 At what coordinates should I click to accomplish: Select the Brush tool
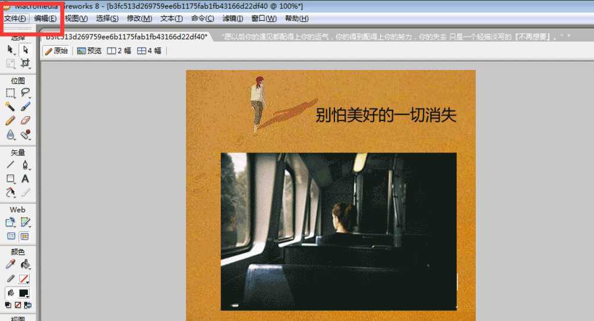pyautogui.click(x=26, y=107)
